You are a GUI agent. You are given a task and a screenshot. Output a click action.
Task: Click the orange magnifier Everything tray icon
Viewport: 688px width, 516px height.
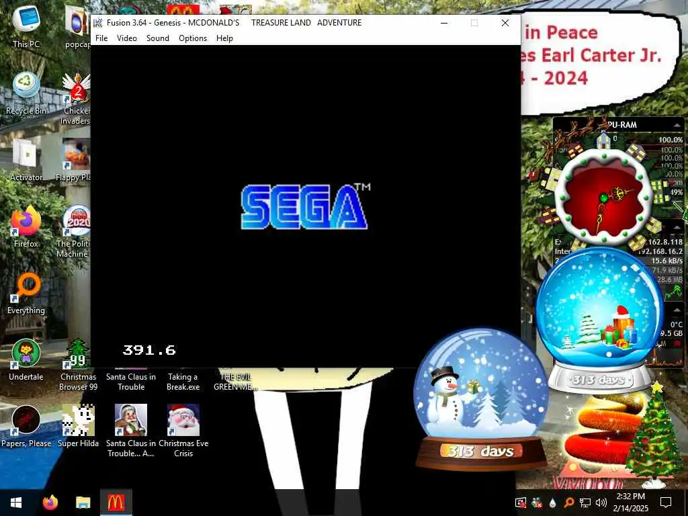pyautogui.click(x=568, y=503)
